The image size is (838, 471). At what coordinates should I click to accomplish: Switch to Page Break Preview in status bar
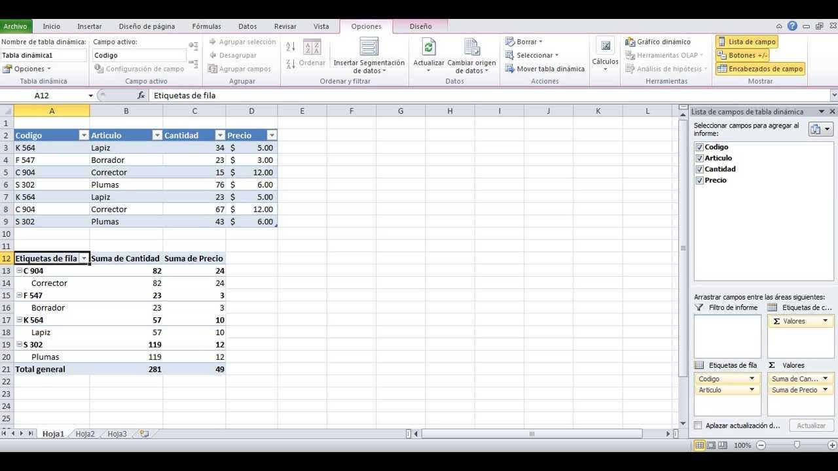point(722,445)
